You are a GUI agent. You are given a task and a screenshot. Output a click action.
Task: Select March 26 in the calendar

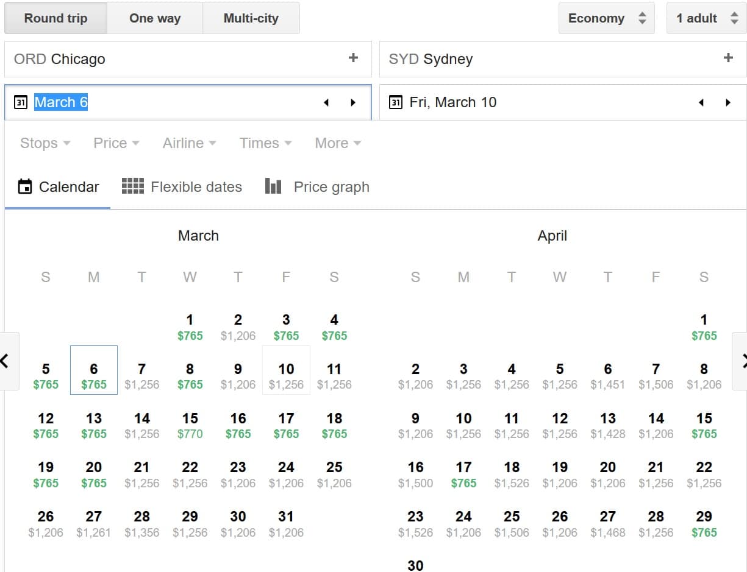[x=46, y=524]
